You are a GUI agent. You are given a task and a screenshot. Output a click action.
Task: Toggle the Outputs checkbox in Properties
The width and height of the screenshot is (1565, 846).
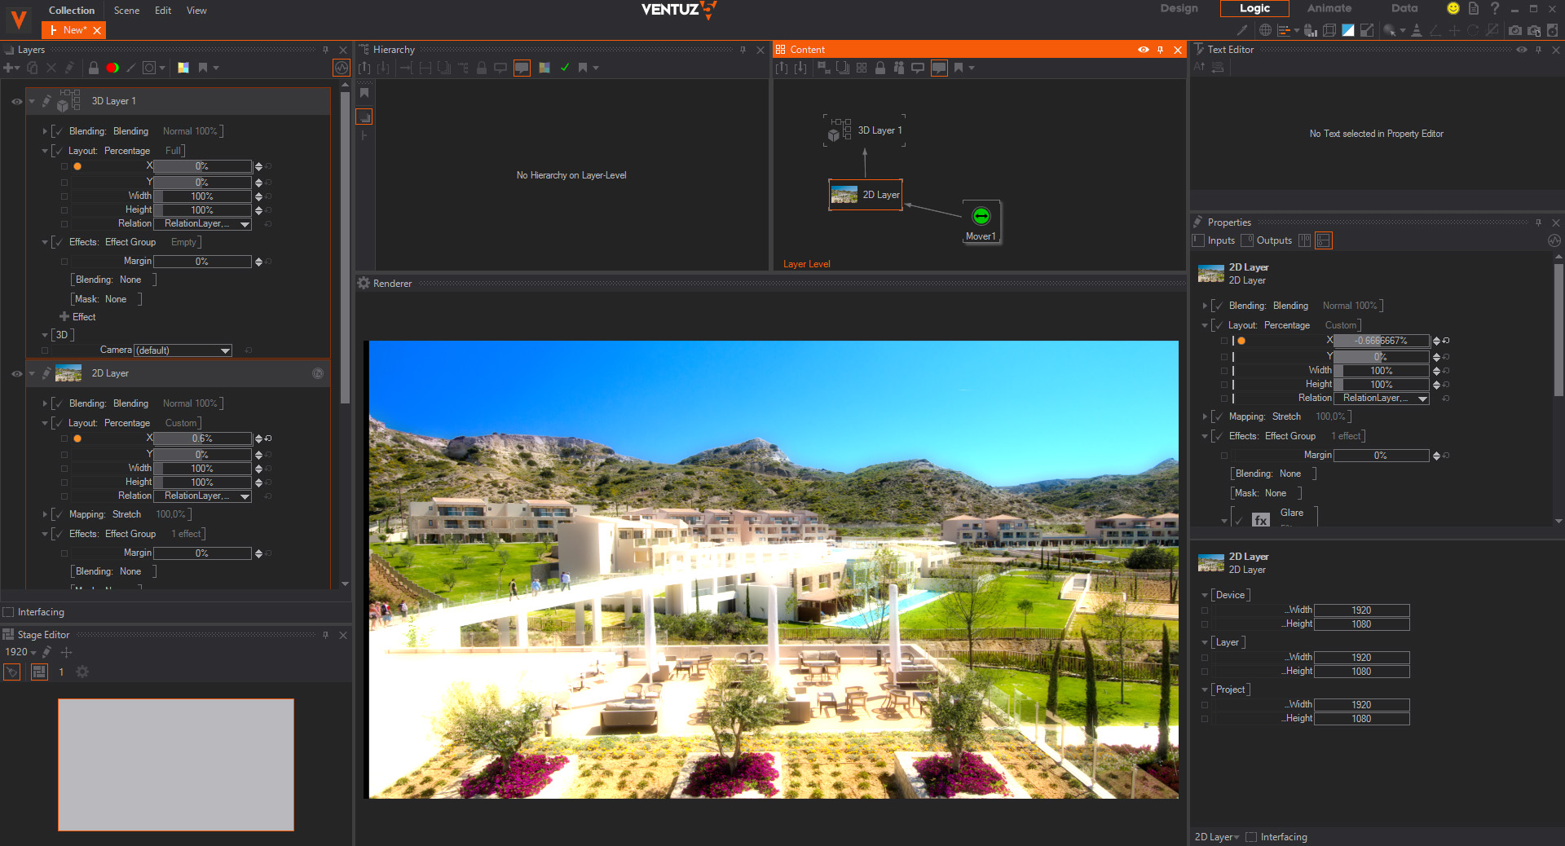coord(1247,240)
